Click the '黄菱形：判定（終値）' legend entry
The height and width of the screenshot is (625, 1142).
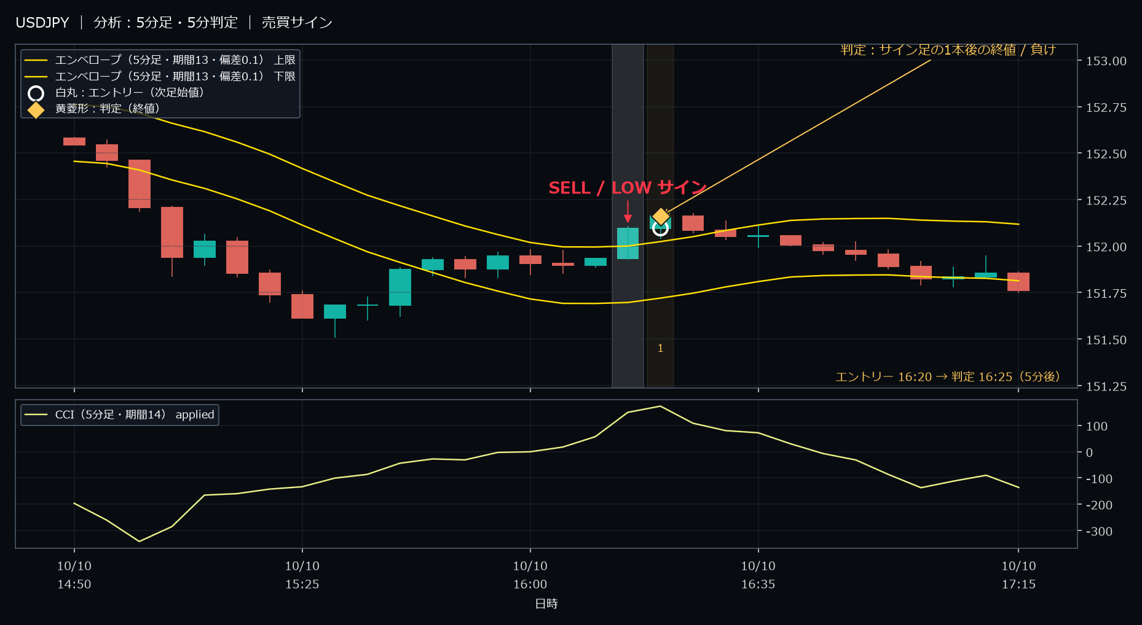[x=95, y=109]
